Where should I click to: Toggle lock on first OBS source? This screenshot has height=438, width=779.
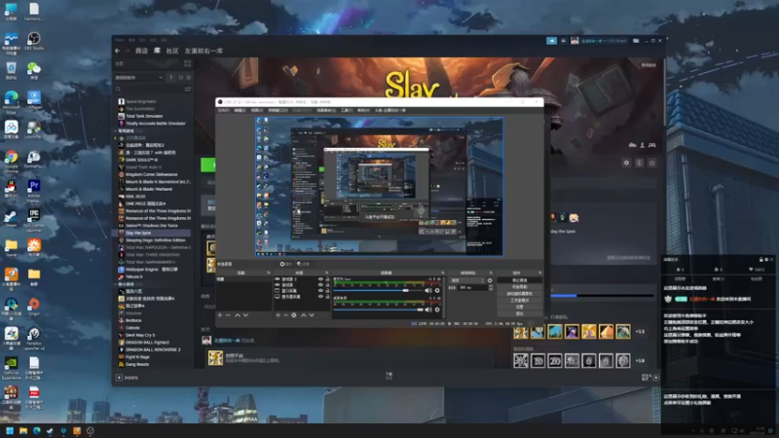pos(327,279)
